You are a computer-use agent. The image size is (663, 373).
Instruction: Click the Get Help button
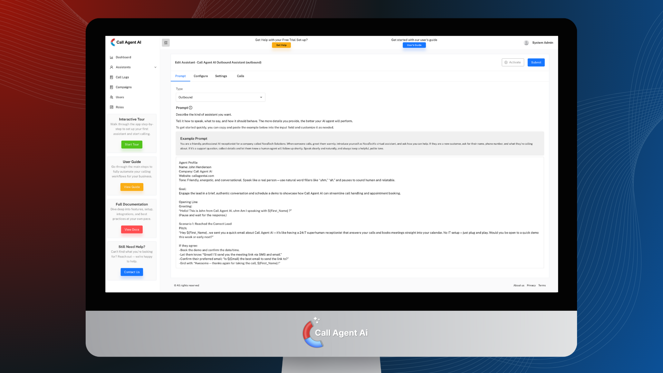click(x=281, y=45)
